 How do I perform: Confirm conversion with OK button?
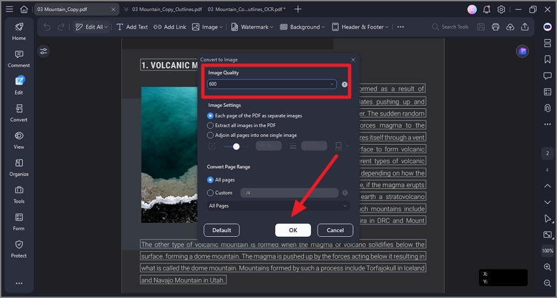click(x=293, y=230)
